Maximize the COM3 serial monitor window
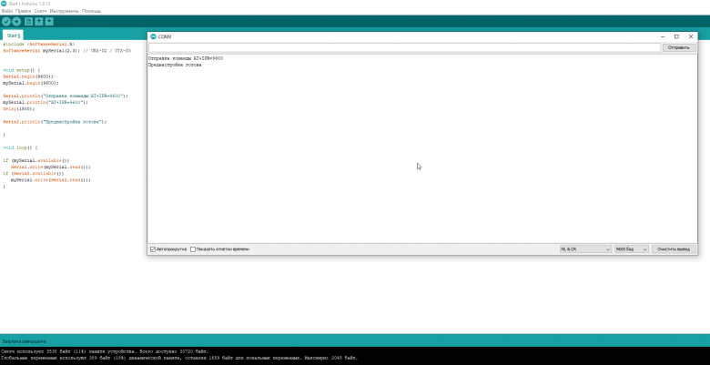The image size is (710, 365). (676, 35)
